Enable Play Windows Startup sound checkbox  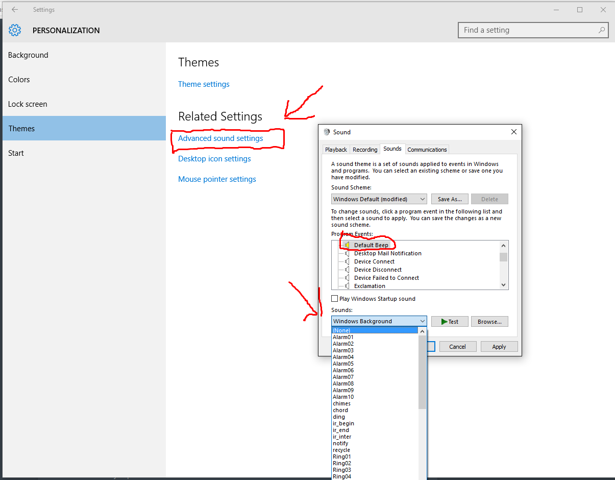click(335, 299)
